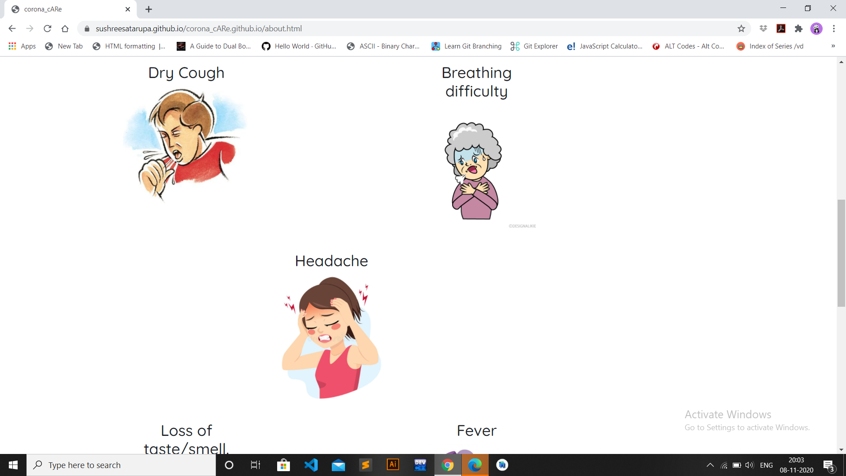
Task: Open the Adobe Acrobat extension
Action: (781, 29)
